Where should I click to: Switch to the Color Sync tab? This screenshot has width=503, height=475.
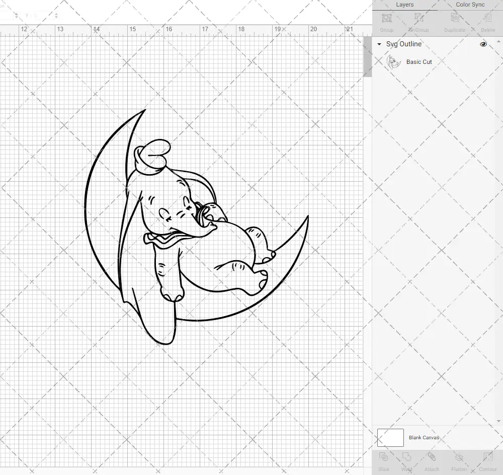(470, 5)
